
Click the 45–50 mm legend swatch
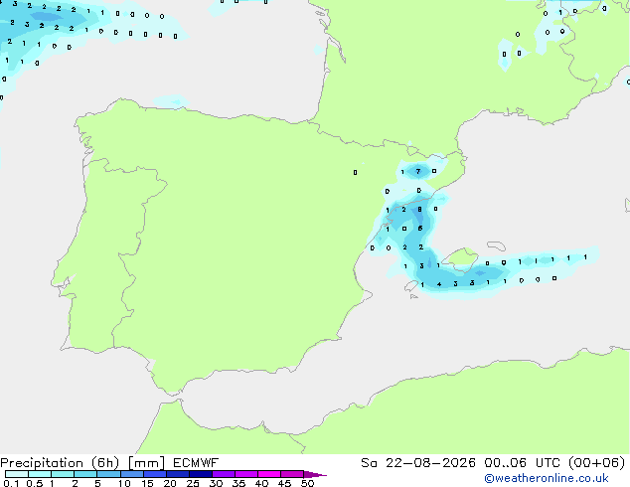pyautogui.click(x=292, y=474)
